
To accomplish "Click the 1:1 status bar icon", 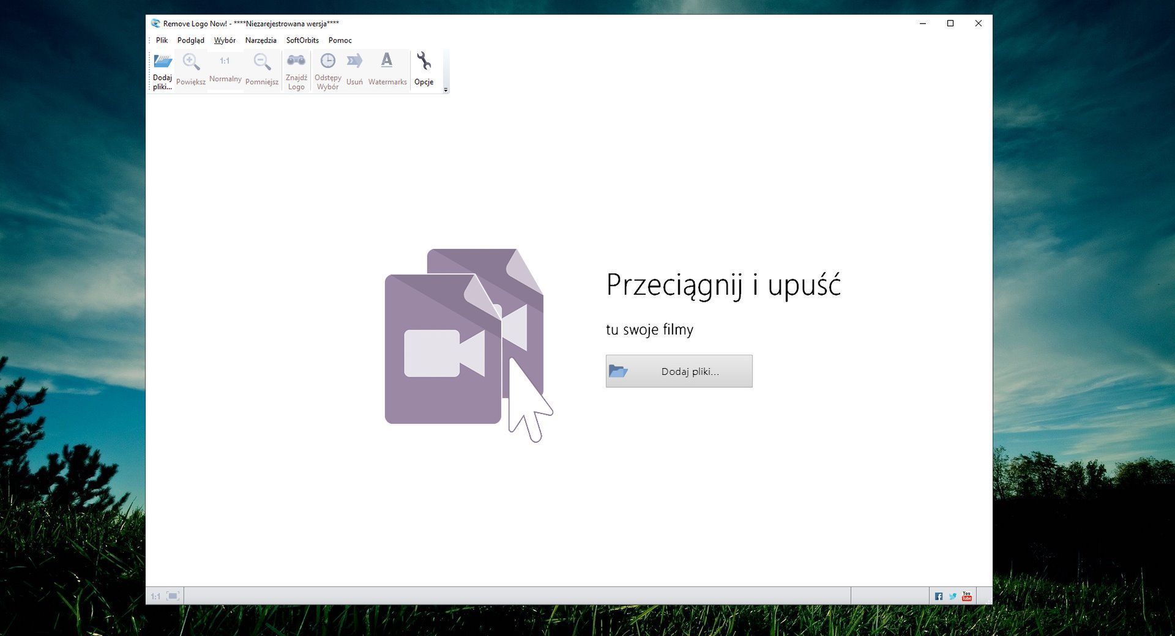I will (156, 596).
